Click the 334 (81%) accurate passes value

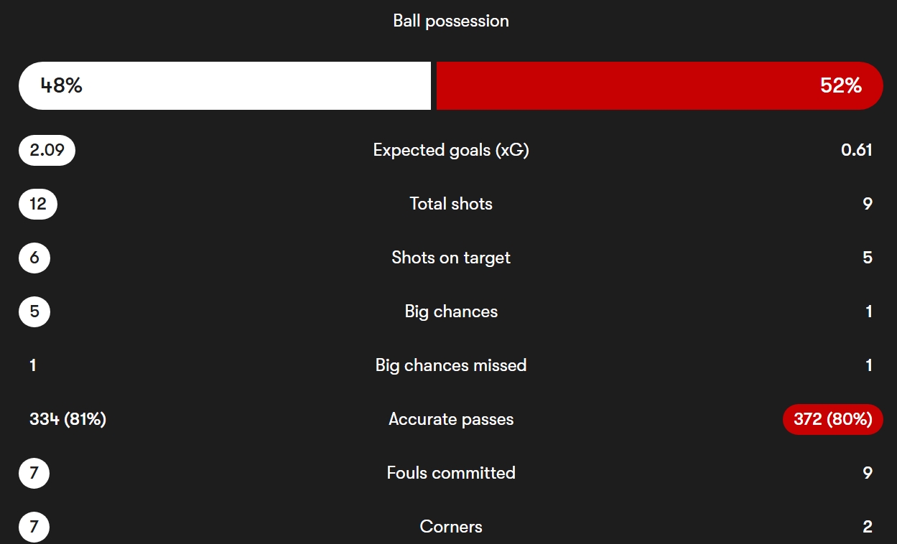(68, 419)
